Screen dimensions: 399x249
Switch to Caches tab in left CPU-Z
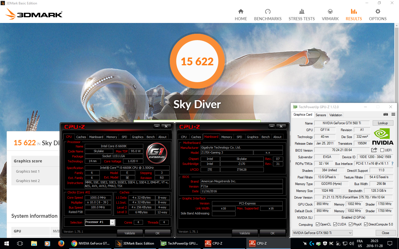tap(81, 137)
